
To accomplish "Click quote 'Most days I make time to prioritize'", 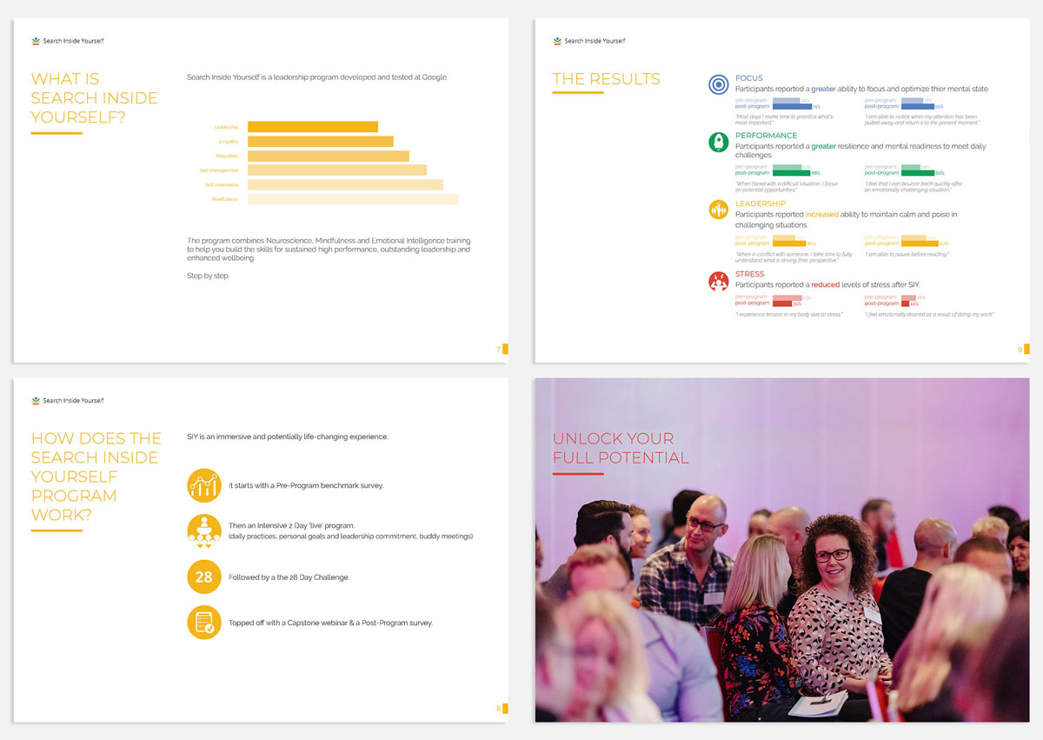I will coord(784,119).
